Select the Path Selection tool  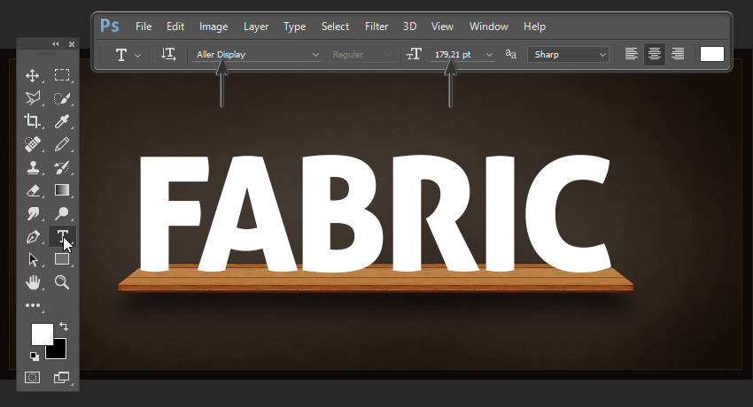point(32,259)
